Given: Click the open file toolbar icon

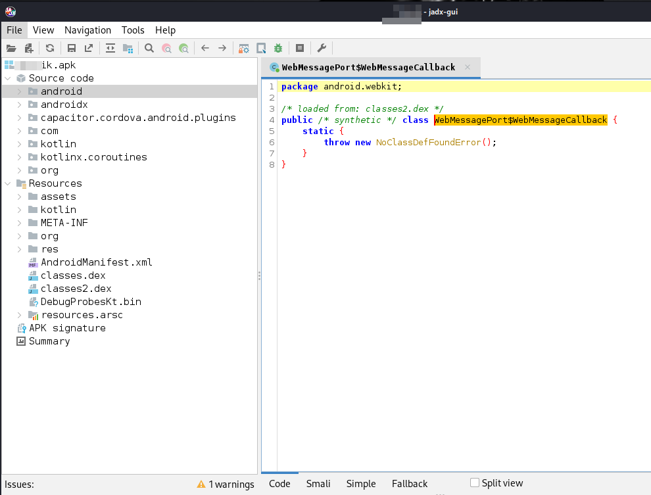Looking at the screenshot, I should tap(11, 48).
